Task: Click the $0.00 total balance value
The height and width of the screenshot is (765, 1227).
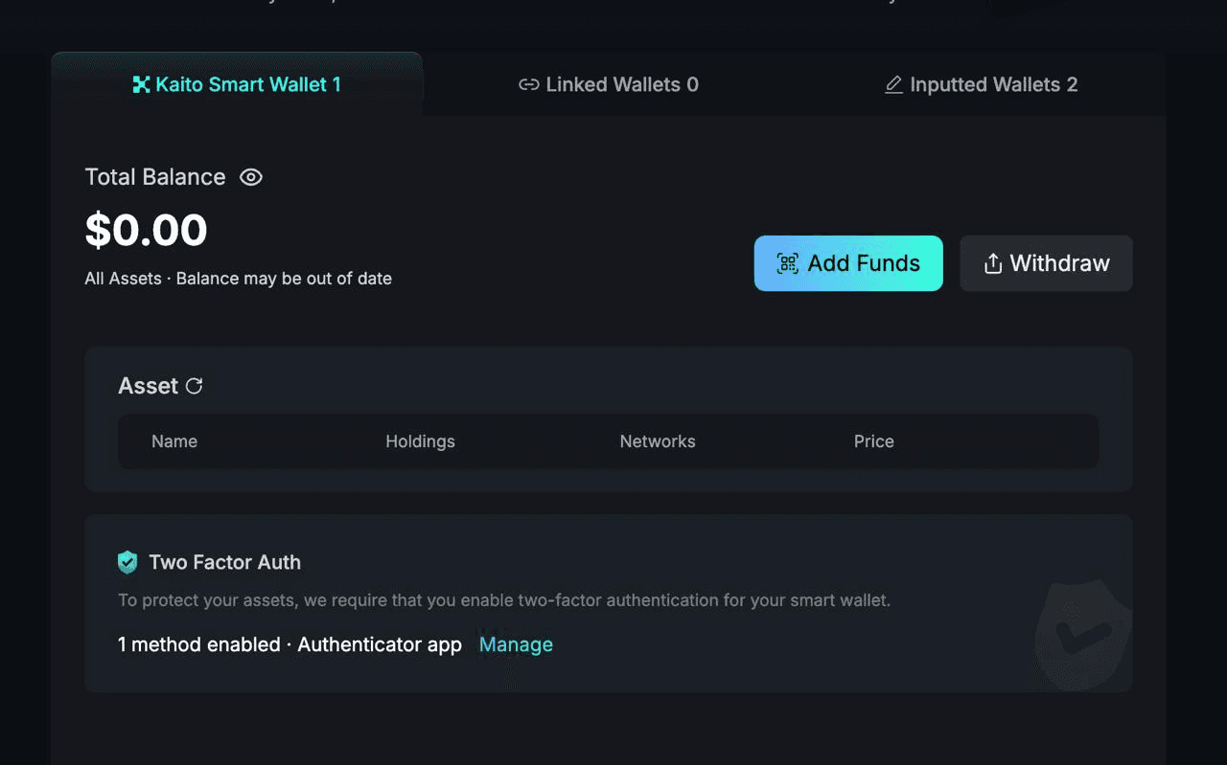Action: point(146,230)
